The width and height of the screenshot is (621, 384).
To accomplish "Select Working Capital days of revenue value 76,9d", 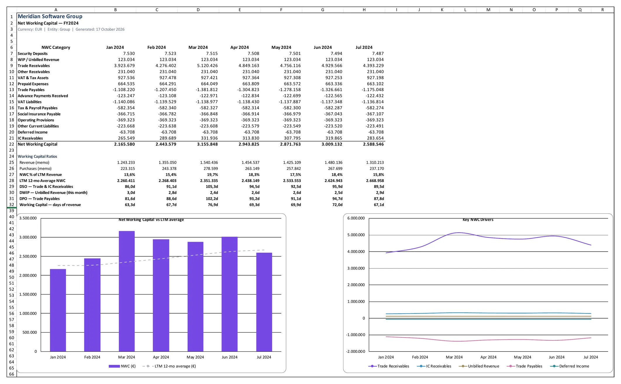I will coord(213,205).
